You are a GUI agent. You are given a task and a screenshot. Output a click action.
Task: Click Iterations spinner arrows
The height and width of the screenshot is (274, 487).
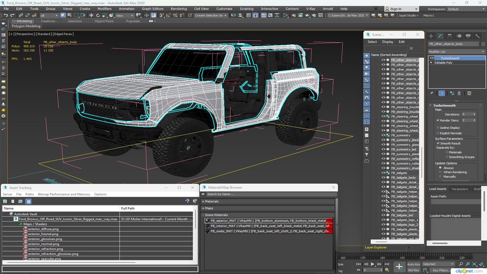[x=474, y=114]
